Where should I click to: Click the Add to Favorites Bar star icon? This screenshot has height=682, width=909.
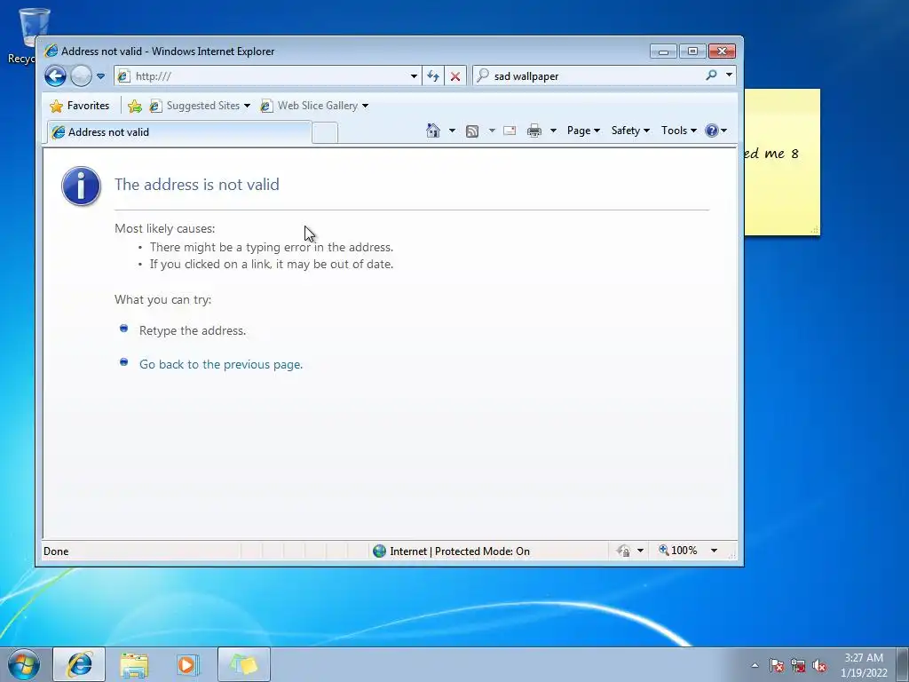(135, 107)
